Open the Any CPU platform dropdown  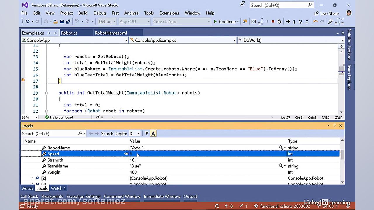coord(134,22)
